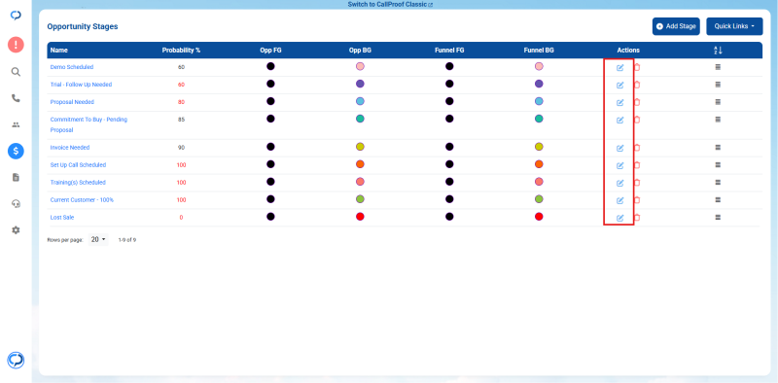Image resolution: width=778 pixels, height=383 pixels.
Task: Open the settings gear sidebar icon
Action: click(x=16, y=230)
